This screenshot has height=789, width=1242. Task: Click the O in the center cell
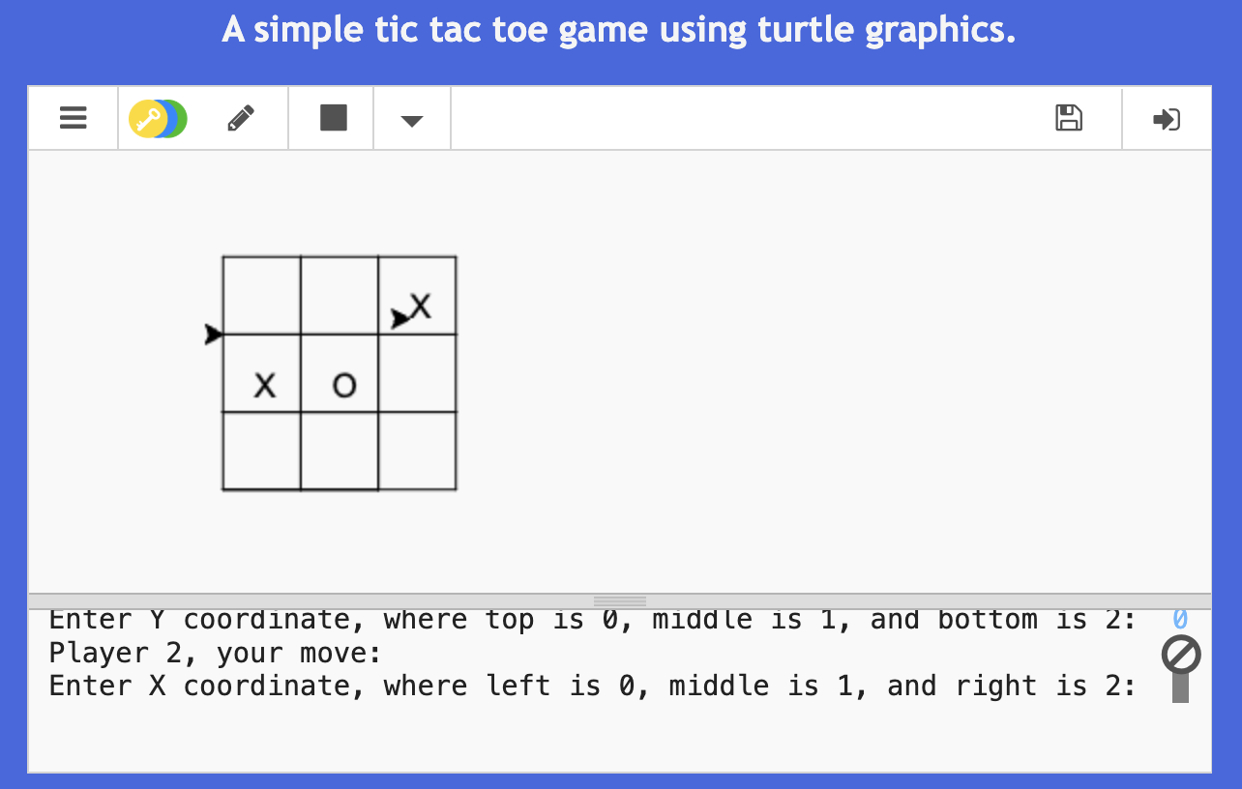point(344,386)
